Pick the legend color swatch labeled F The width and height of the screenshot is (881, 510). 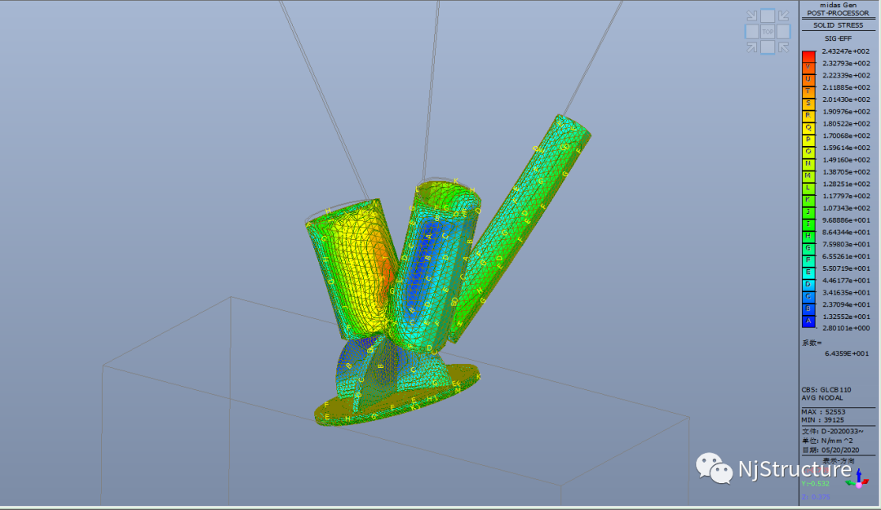point(808,261)
